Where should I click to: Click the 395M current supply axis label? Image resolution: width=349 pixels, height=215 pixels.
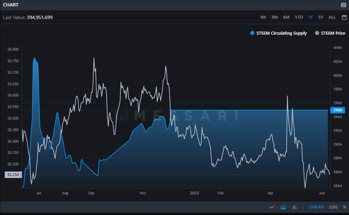click(x=338, y=110)
